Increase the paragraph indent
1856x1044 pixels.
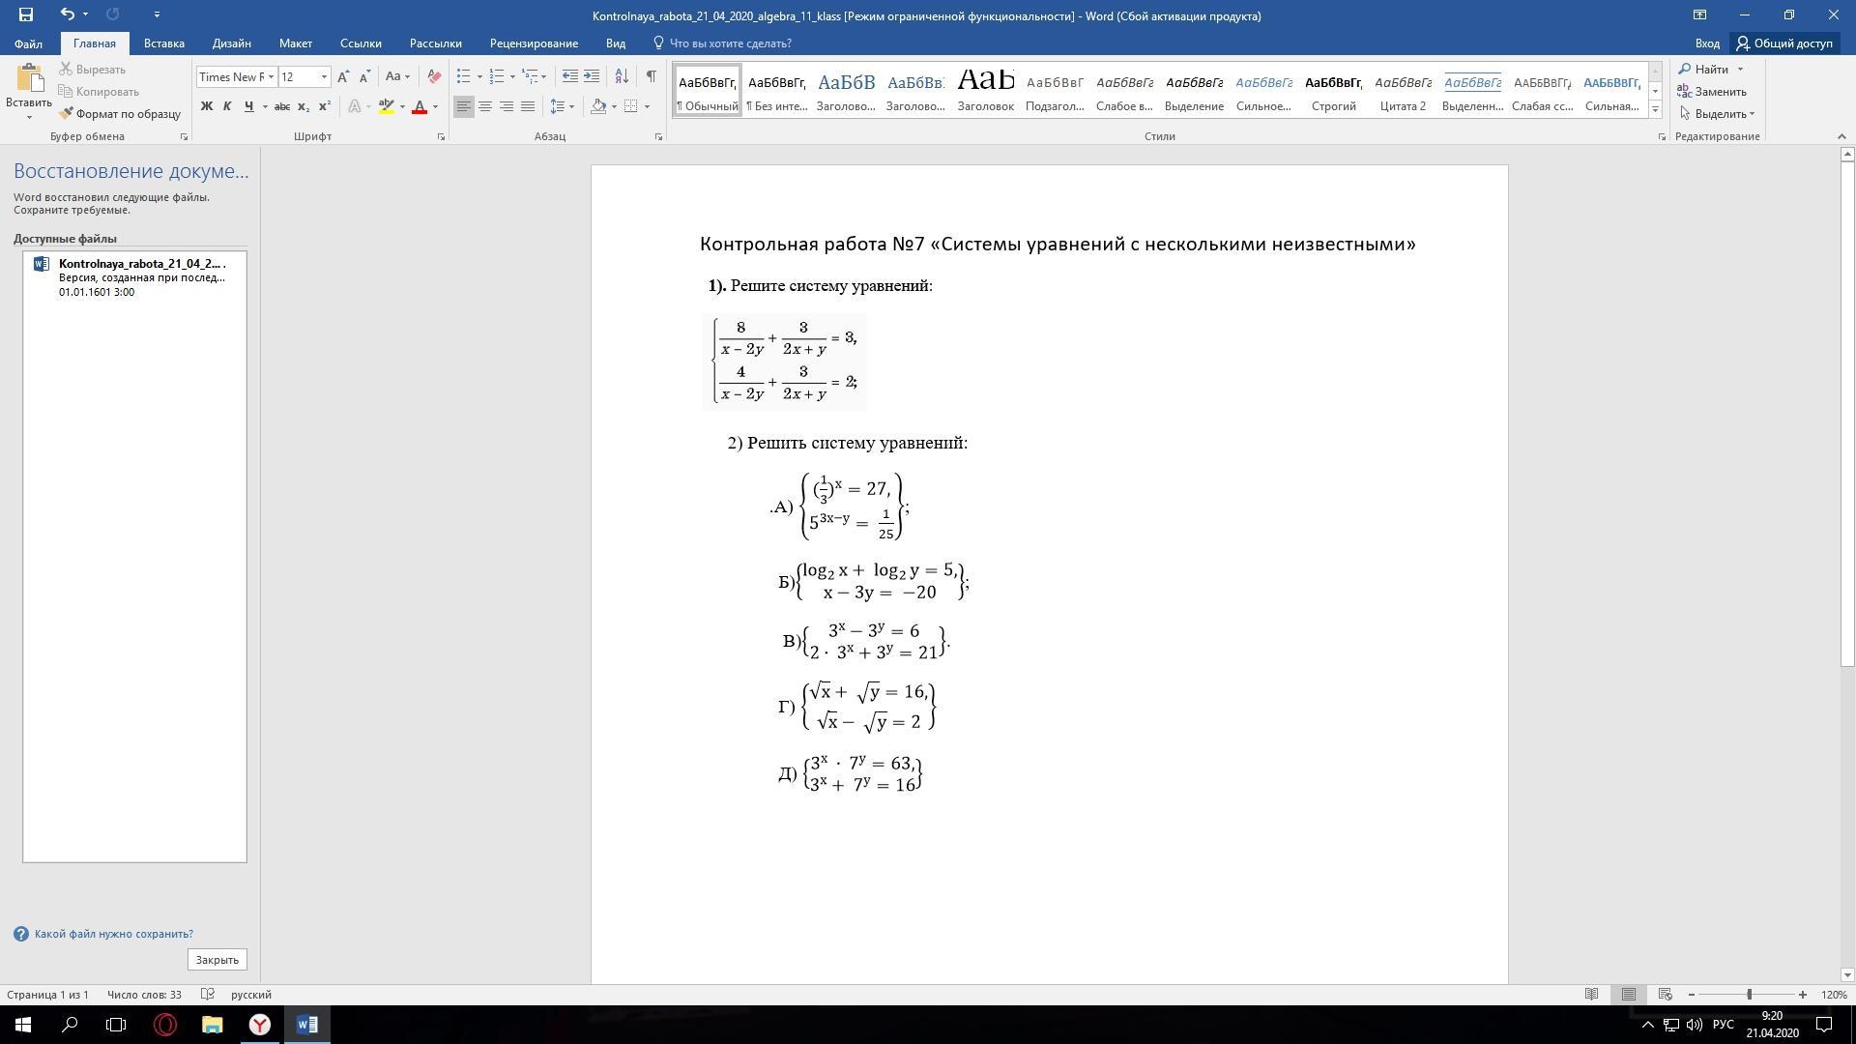pos(592,76)
